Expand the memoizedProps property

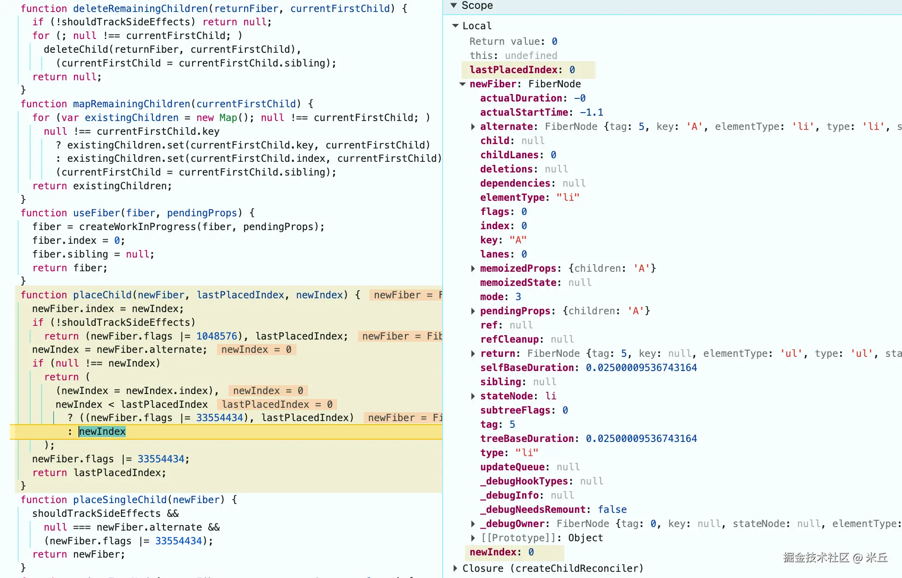(473, 269)
